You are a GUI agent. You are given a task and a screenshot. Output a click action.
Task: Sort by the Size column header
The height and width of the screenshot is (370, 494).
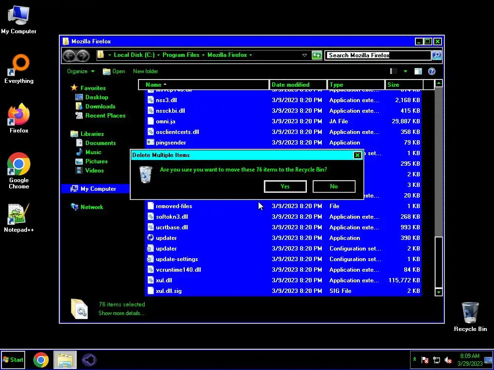click(x=404, y=85)
